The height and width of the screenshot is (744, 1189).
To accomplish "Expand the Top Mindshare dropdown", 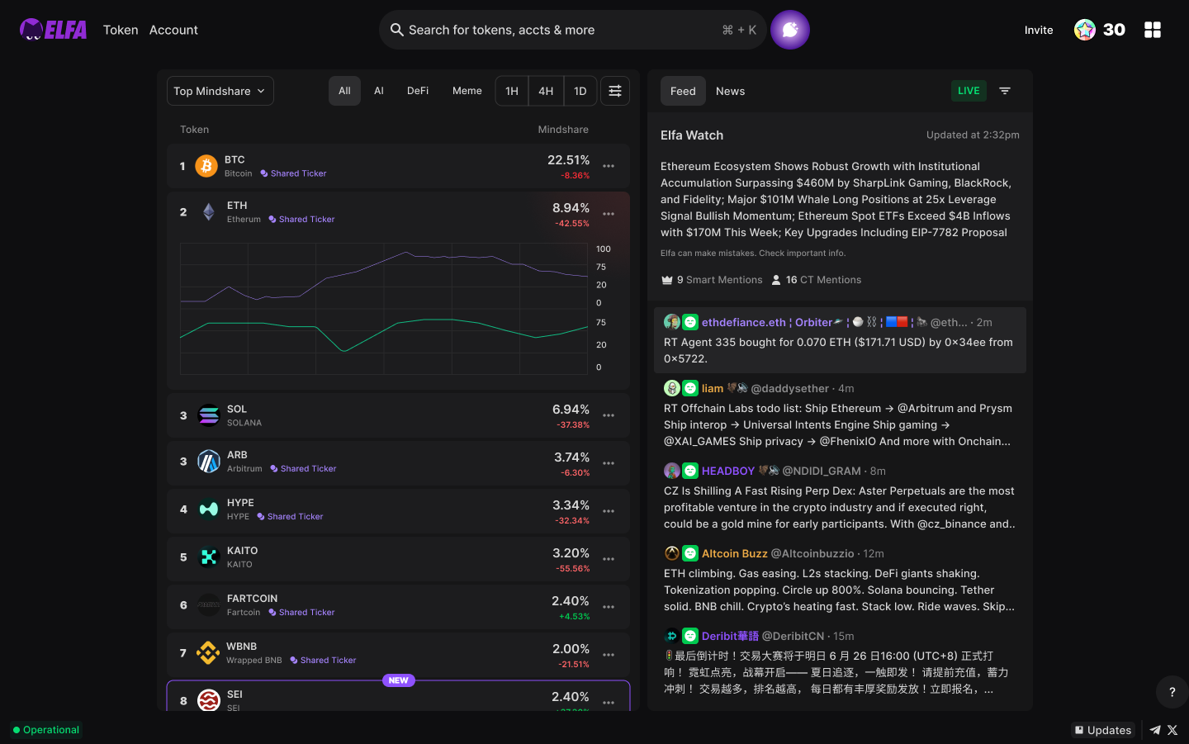I will coord(220,91).
